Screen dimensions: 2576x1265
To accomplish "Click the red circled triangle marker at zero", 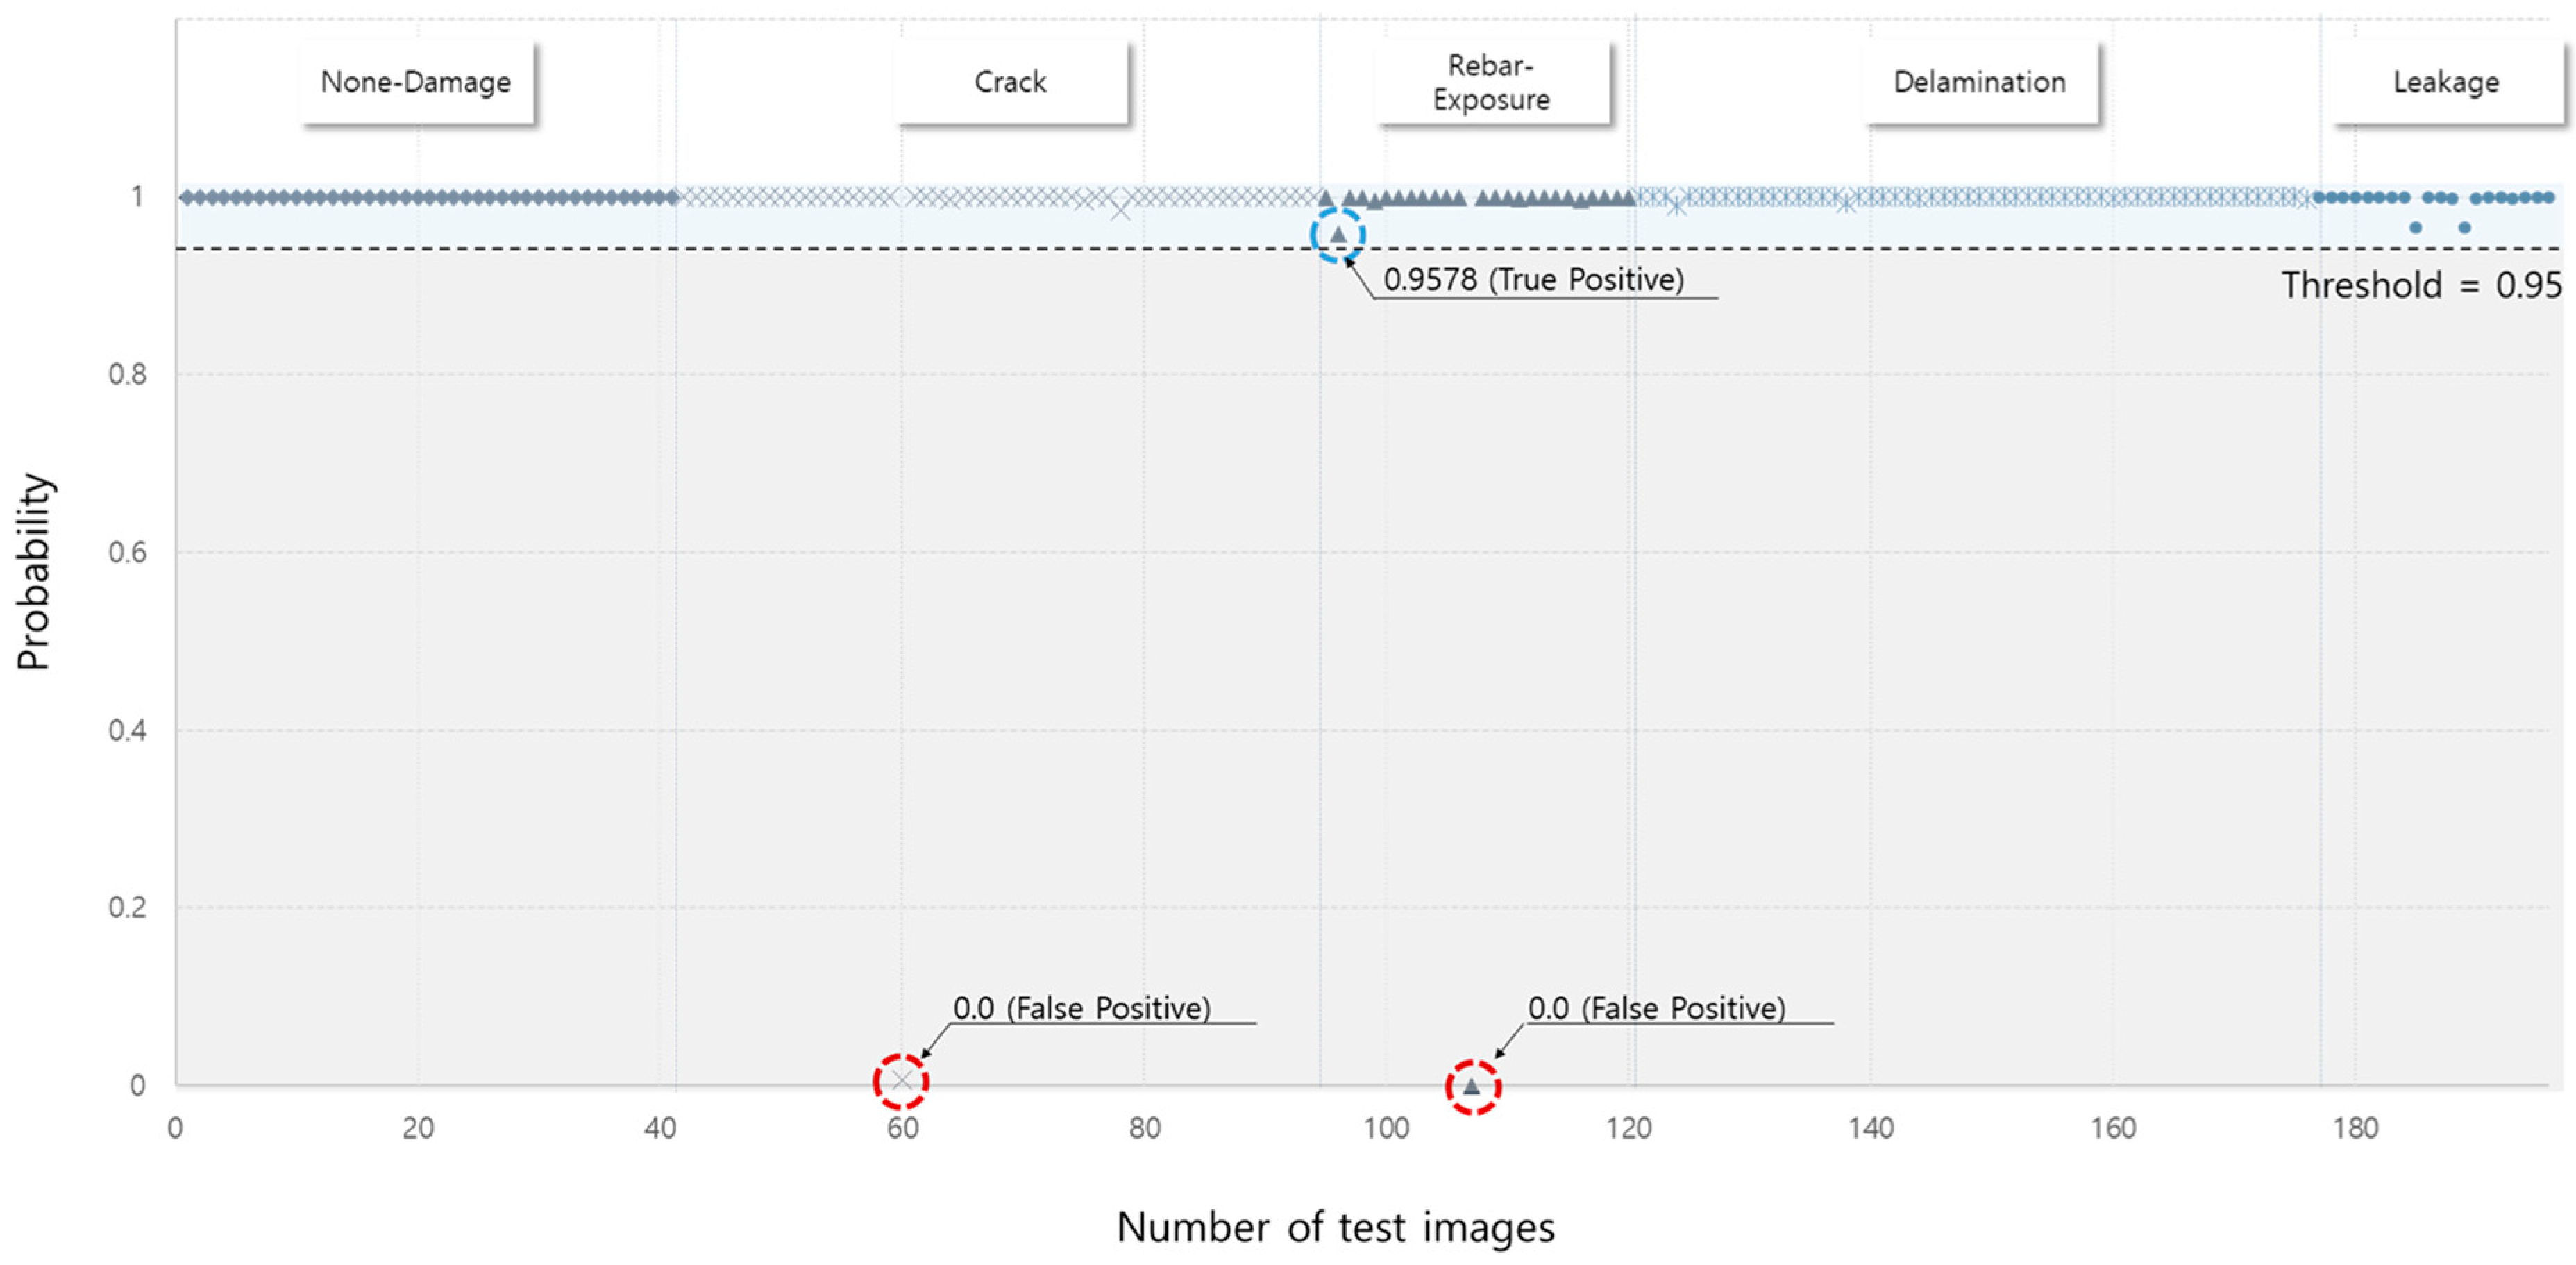I will click(x=1472, y=1086).
